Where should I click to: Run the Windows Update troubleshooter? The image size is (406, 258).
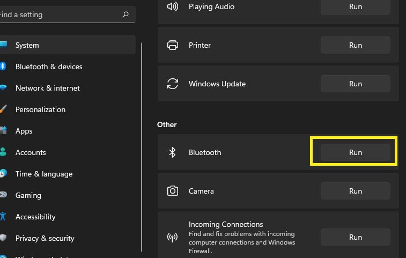[356, 84]
